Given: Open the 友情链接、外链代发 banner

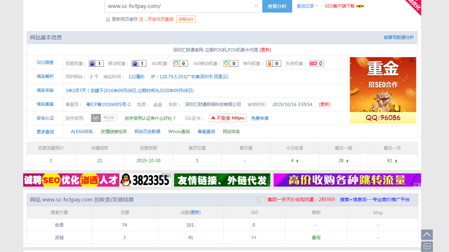Looking at the screenshot, I should tap(222, 180).
